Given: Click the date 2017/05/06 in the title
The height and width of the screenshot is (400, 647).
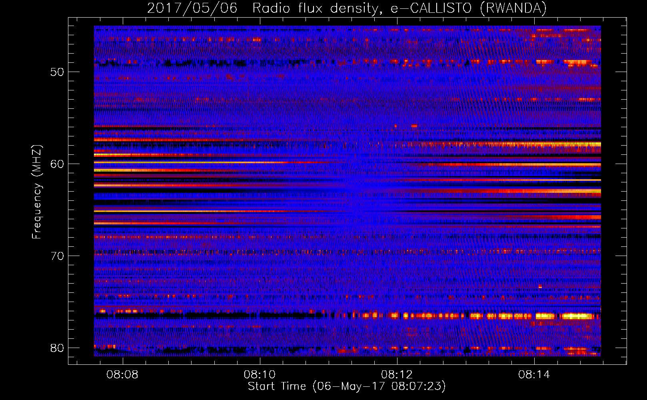Looking at the screenshot, I should click(x=192, y=8).
